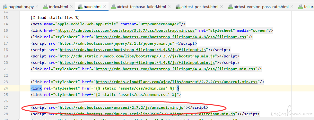Screen dimensions: 314x120
Task: Click the HTML file icon on index.html tab
Action: [x=46, y=7]
